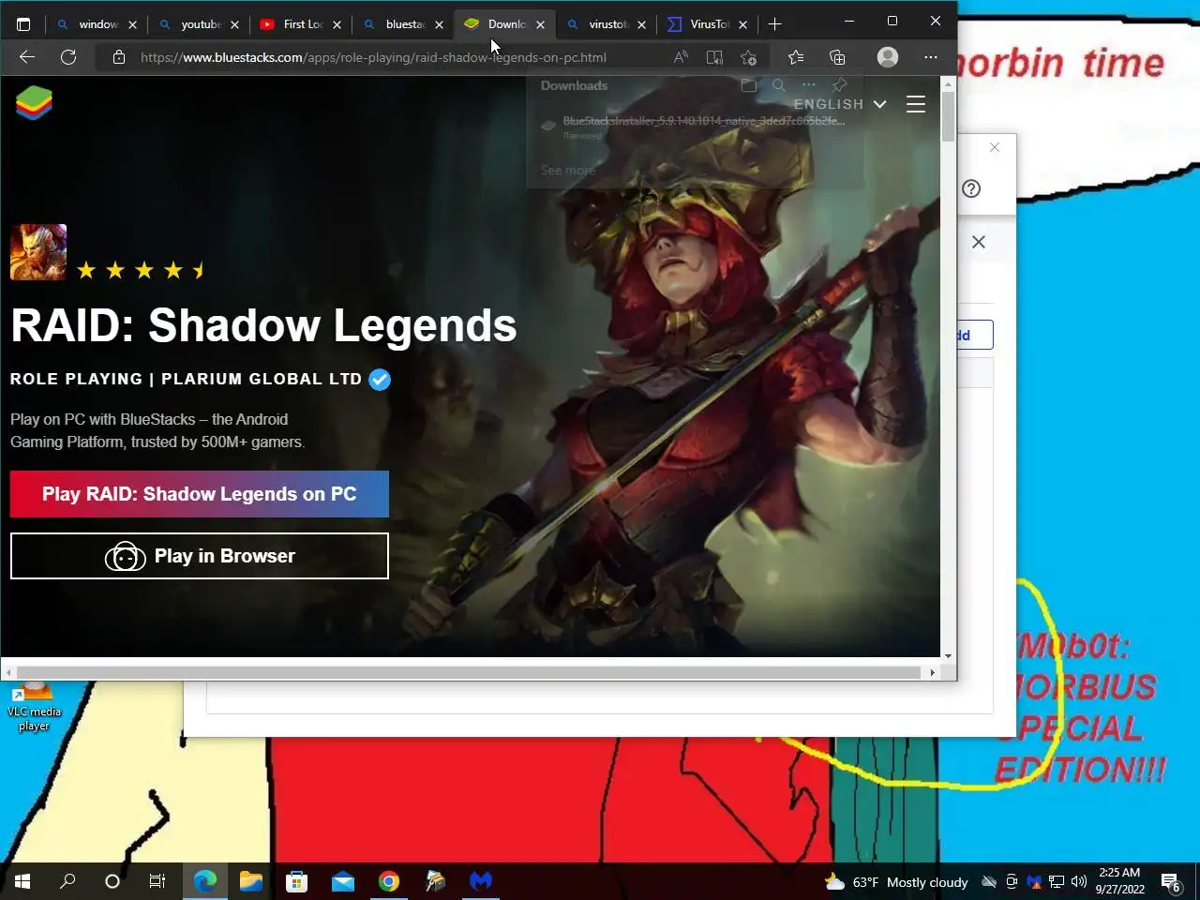Click the site lock icon in address bar
Image resolution: width=1200 pixels, height=900 pixels.
pos(119,57)
